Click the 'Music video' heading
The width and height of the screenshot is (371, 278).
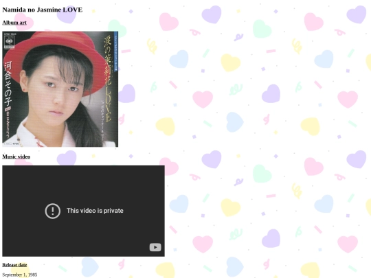(x=16, y=157)
